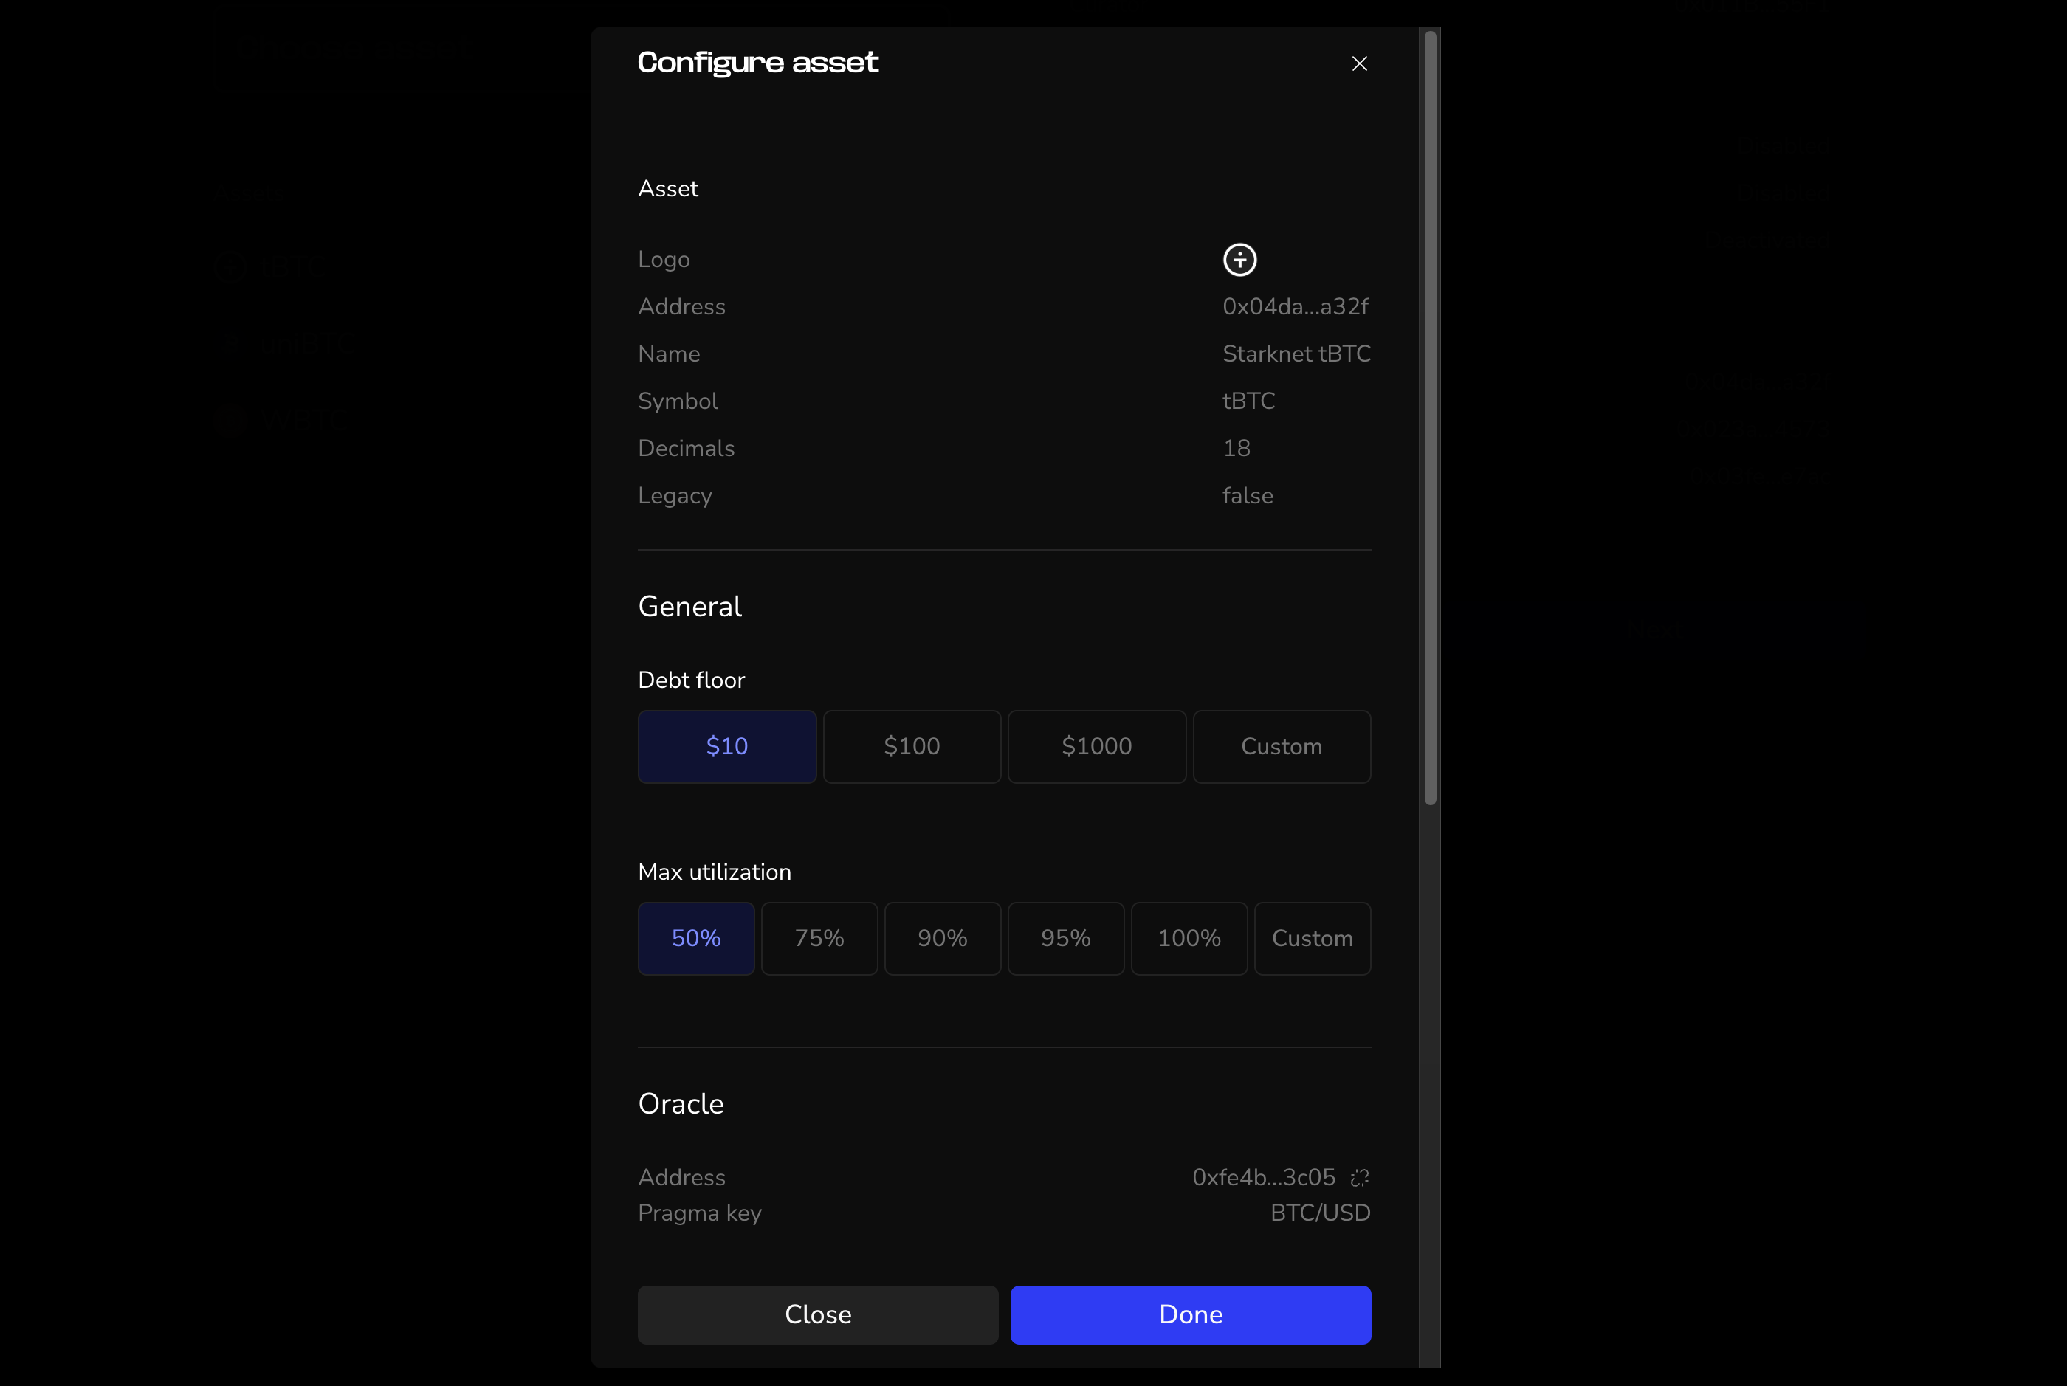This screenshot has height=1386, width=2067.
Task: Click oracle address 0xfe4b...3c05
Action: (1263, 1177)
